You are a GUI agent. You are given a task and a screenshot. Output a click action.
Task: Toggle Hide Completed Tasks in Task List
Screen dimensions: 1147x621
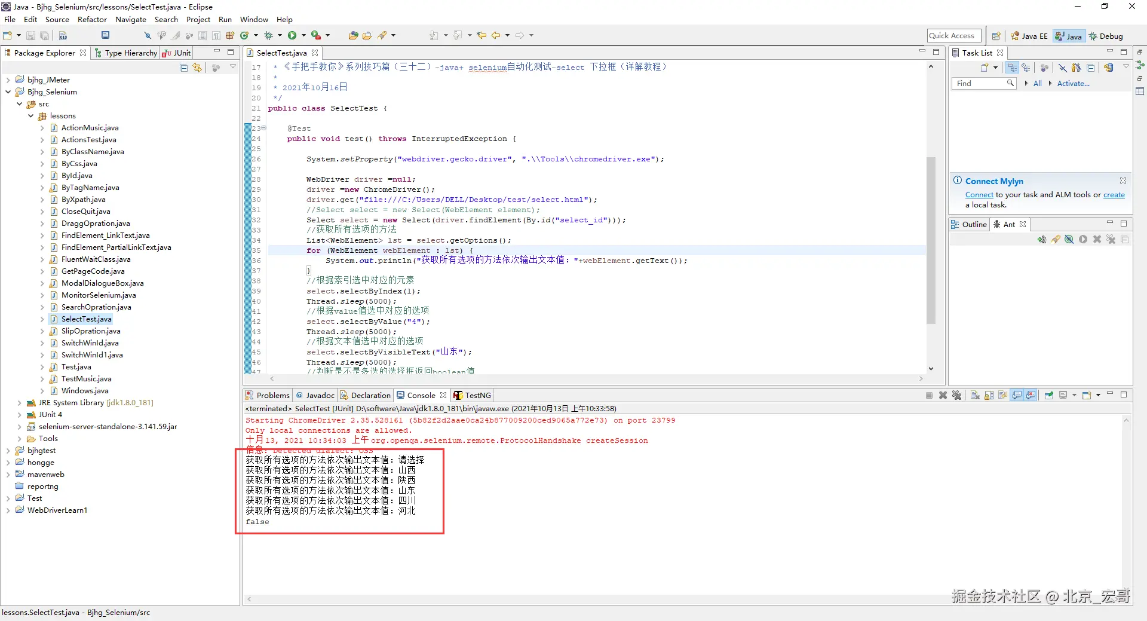(1063, 68)
